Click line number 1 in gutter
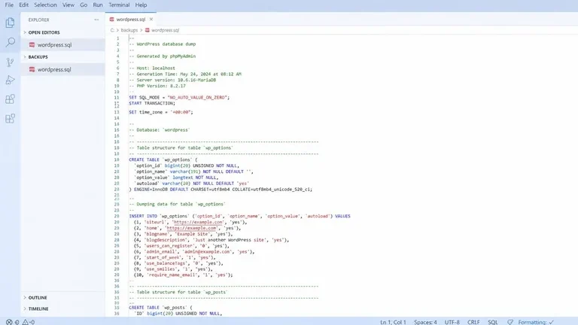Image resolution: width=578 pixels, height=325 pixels. [117, 38]
